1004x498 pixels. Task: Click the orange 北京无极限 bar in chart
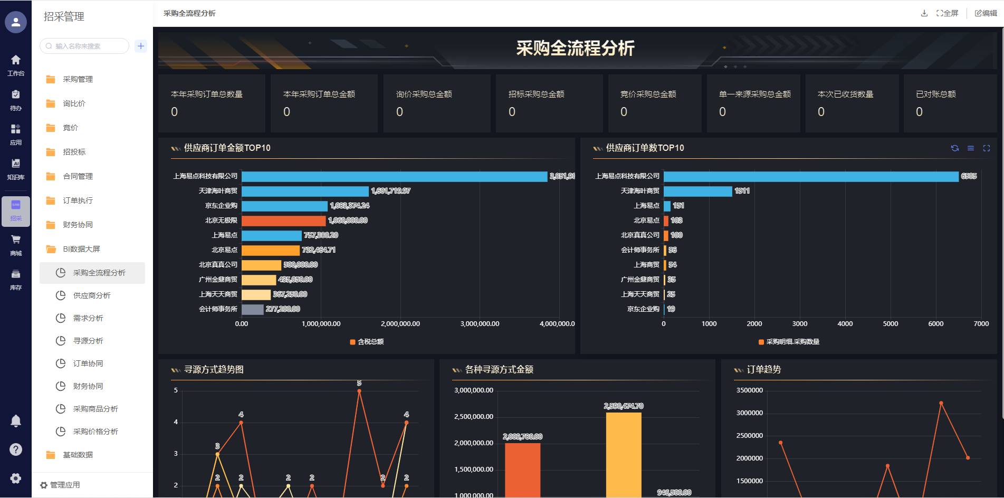pyautogui.click(x=283, y=221)
